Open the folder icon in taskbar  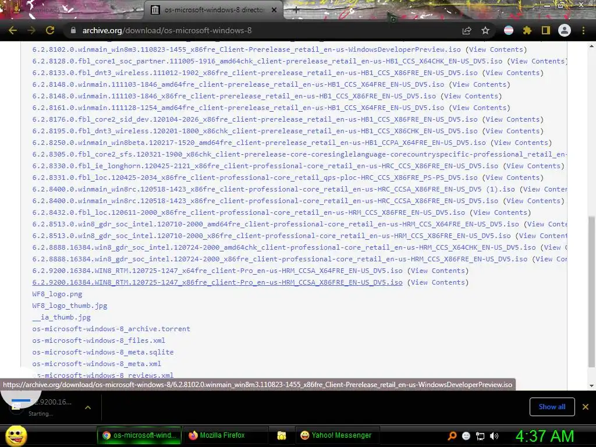click(281, 435)
